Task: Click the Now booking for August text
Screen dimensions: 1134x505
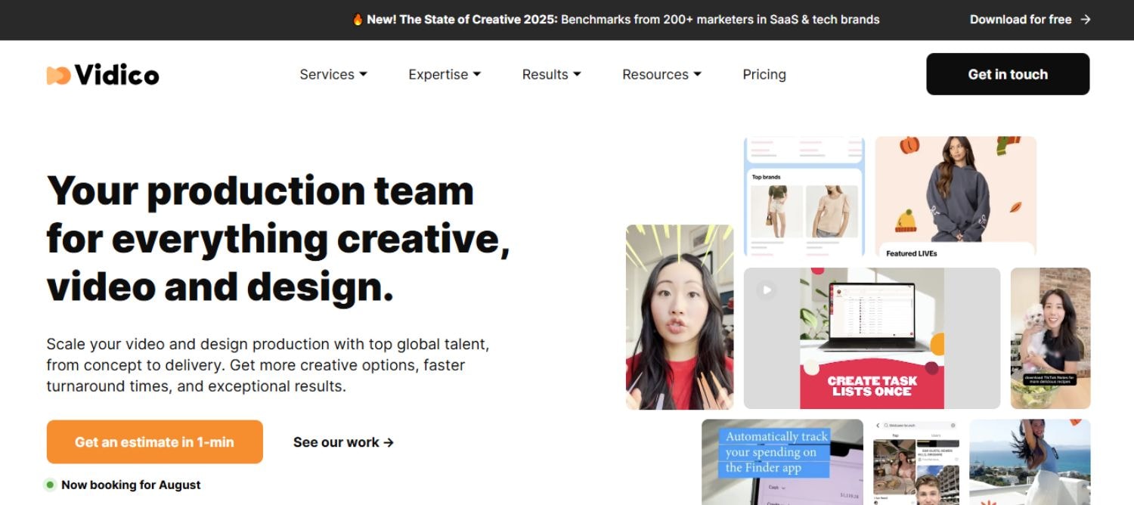Action: click(x=131, y=485)
